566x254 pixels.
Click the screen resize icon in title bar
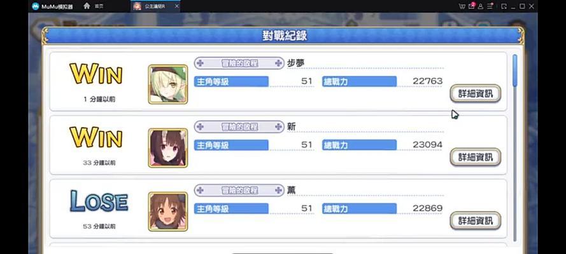coord(504,6)
